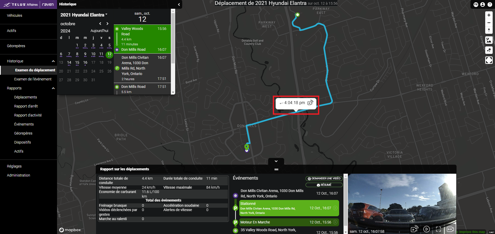The height and width of the screenshot is (234, 495).
Task: Select the Don Mills Civitan Arena stop entry
Action: 142,68
